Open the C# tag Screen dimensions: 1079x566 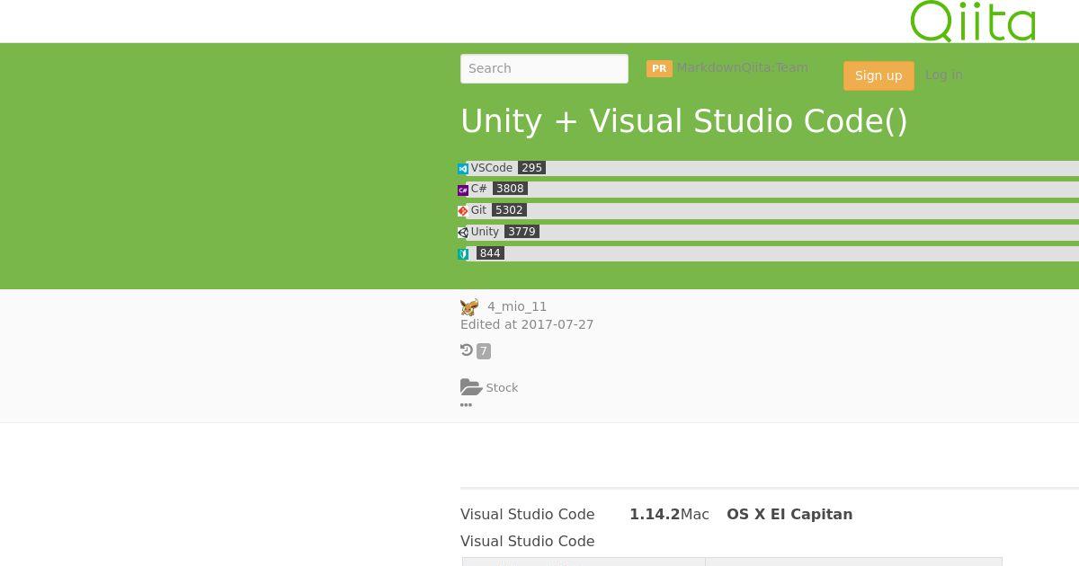[x=478, y=189]
